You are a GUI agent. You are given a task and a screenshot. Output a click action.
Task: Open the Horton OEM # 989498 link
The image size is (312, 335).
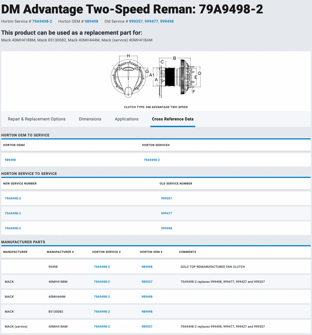91,21
